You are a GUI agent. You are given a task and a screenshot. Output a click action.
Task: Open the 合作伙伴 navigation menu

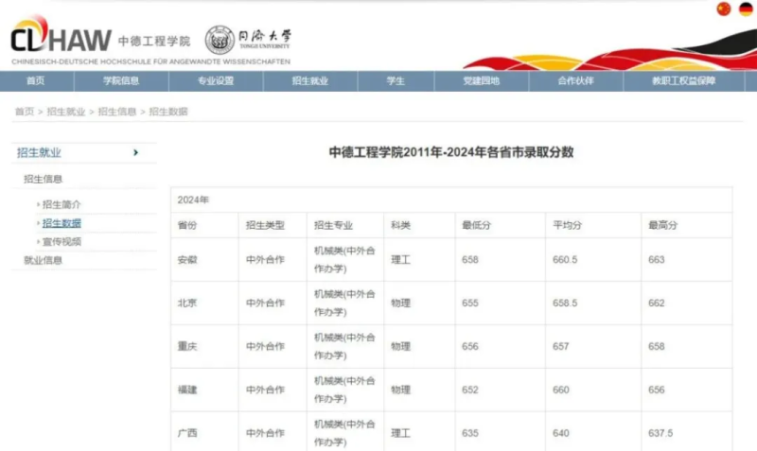575,81
